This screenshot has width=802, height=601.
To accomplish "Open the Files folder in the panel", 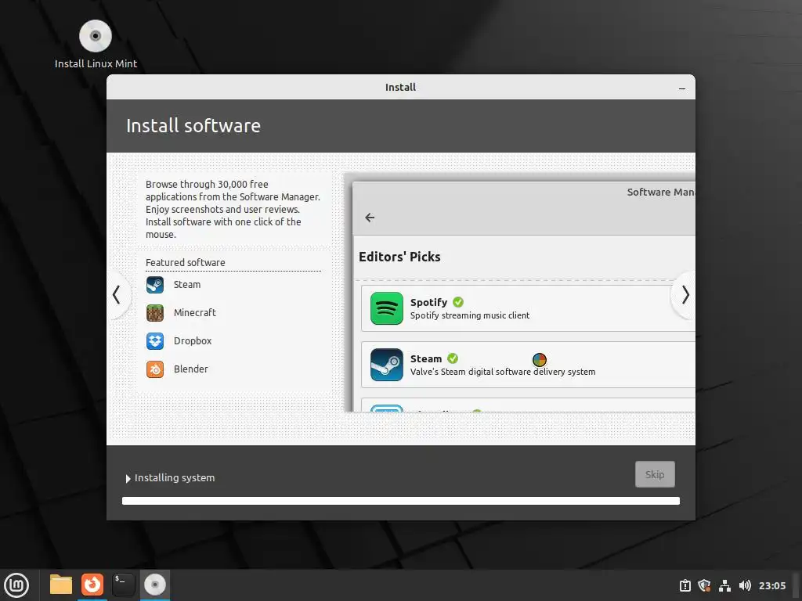I will pyautogui.click(x=61, y=585).
